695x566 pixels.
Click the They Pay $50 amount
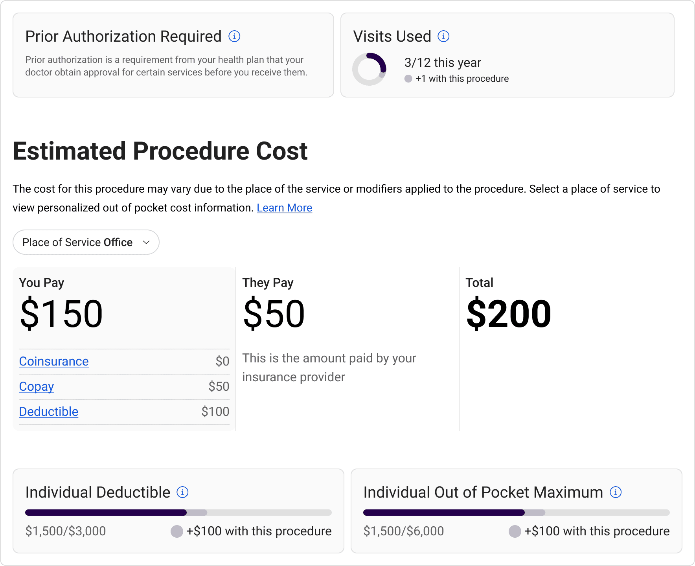coord(274,314)
